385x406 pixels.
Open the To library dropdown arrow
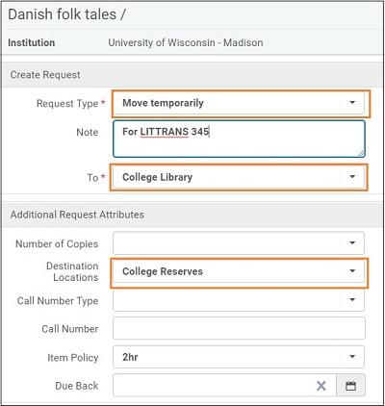click(x=352, y=177)
